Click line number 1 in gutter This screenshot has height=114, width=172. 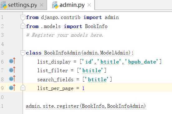pos(2,17)
